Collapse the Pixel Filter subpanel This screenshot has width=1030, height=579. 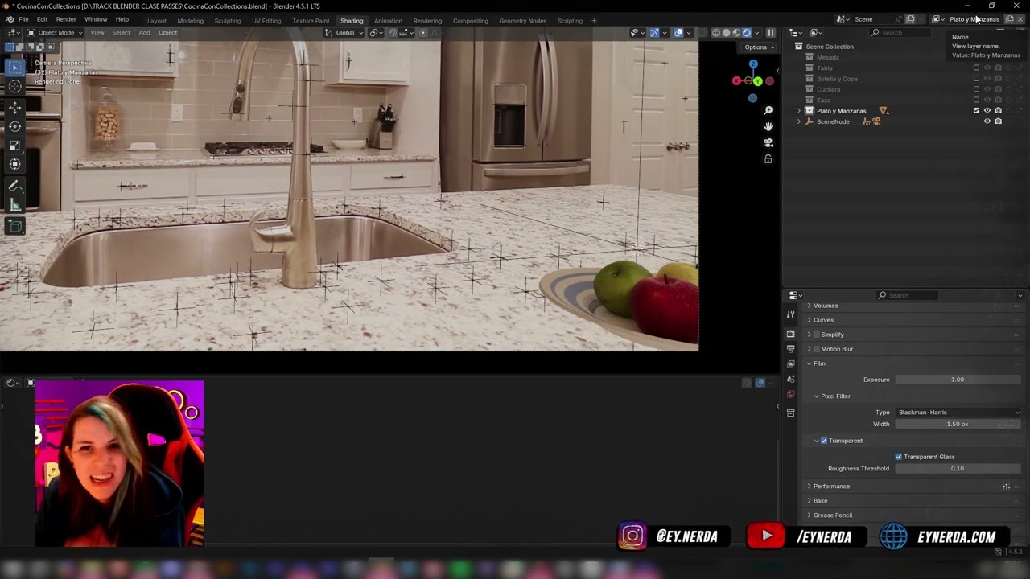(x=816, y=396)
